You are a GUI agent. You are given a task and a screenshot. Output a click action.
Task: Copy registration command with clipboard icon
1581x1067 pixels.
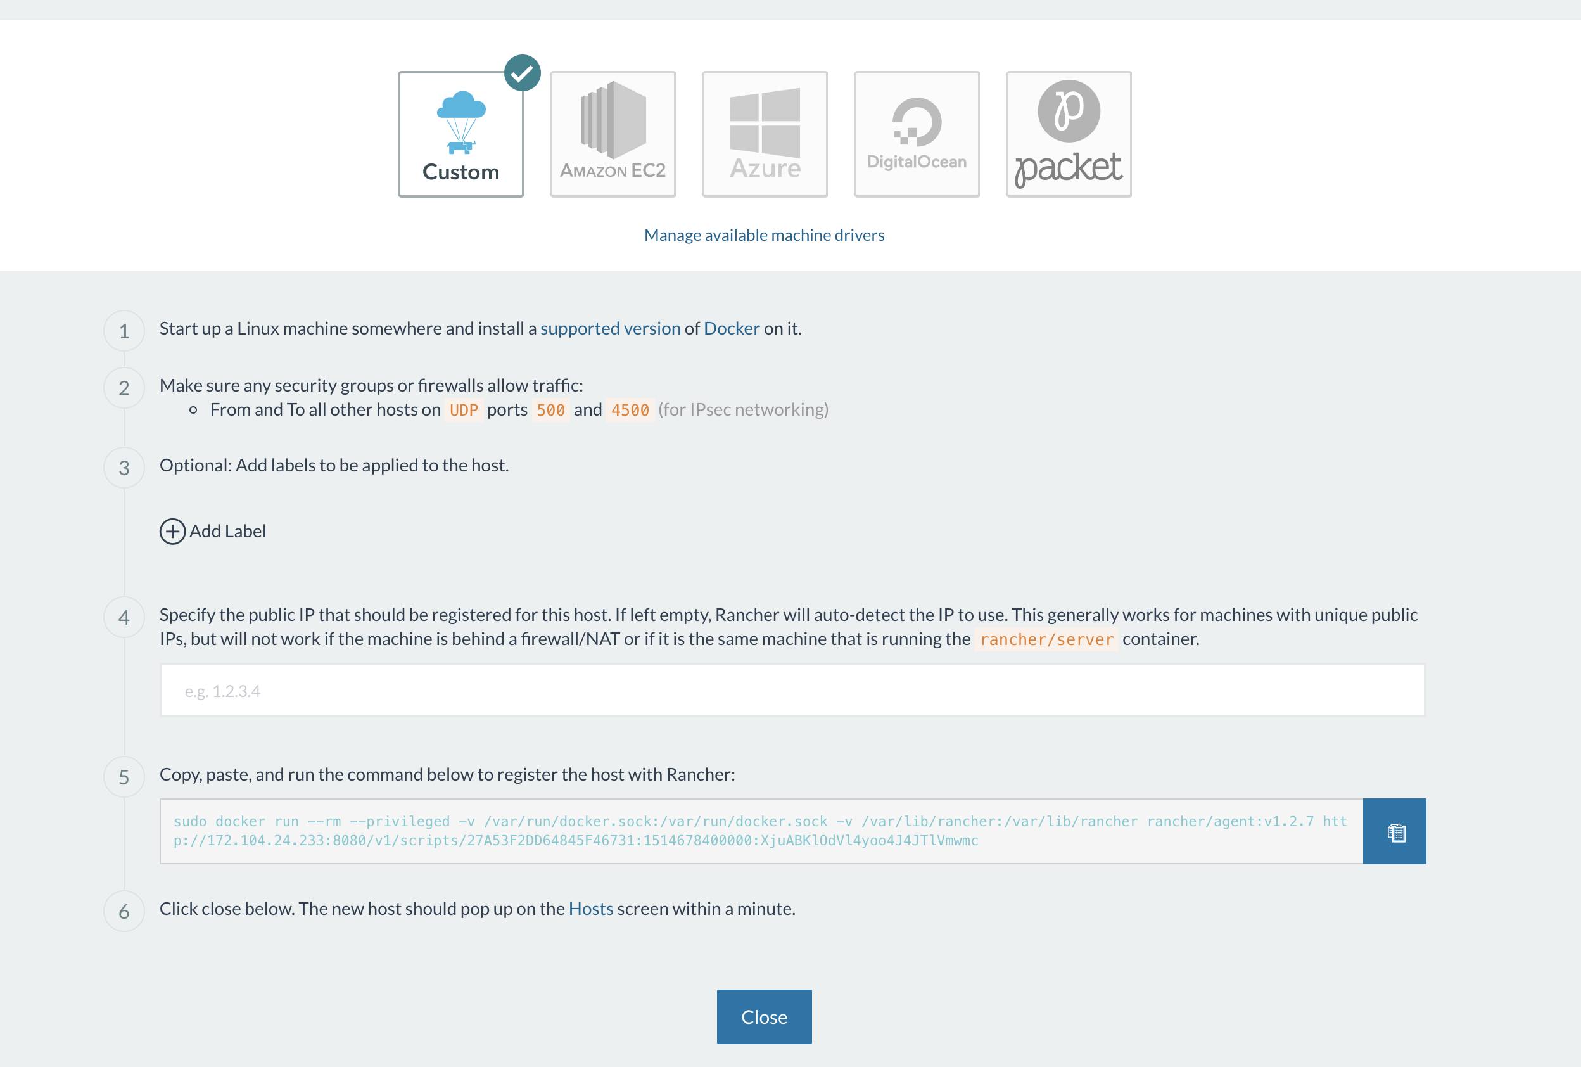point(1395,831)
